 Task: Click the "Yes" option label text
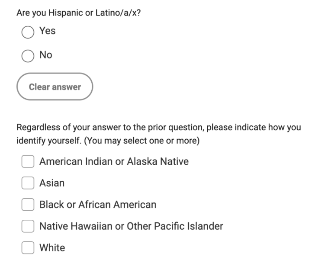click(x=47, y=31)
